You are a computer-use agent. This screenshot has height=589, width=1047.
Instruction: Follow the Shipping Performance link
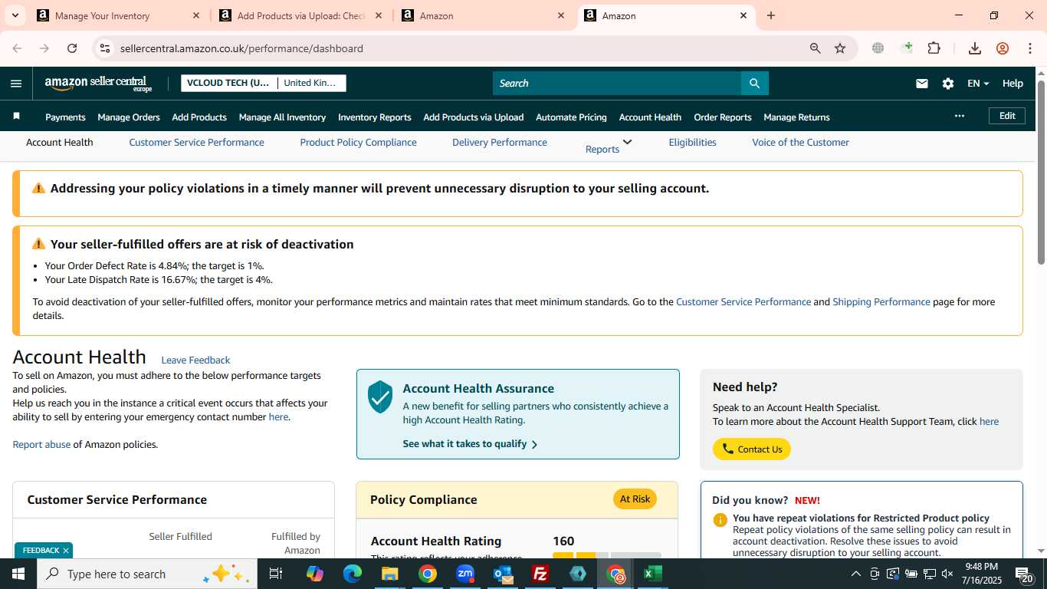click(x=881, y=301)
